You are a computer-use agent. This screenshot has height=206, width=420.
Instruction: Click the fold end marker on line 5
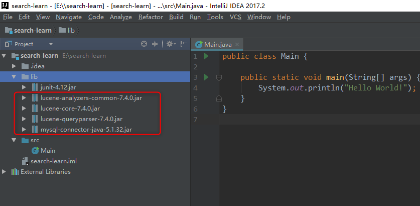click(x=219, y=98)
